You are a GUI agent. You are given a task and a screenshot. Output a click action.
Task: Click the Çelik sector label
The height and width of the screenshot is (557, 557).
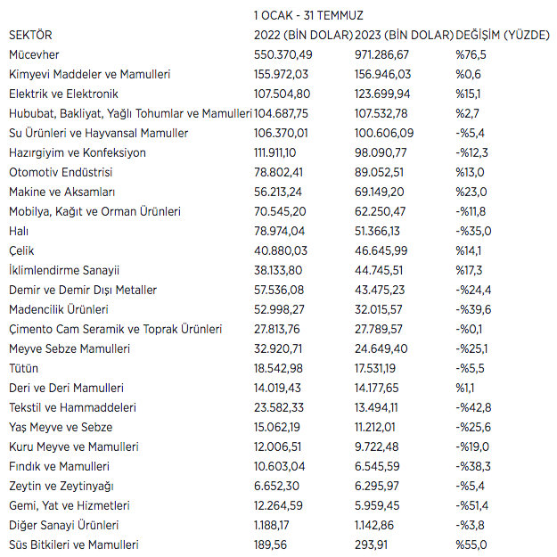pyautogui.click(x=21, y=250)
